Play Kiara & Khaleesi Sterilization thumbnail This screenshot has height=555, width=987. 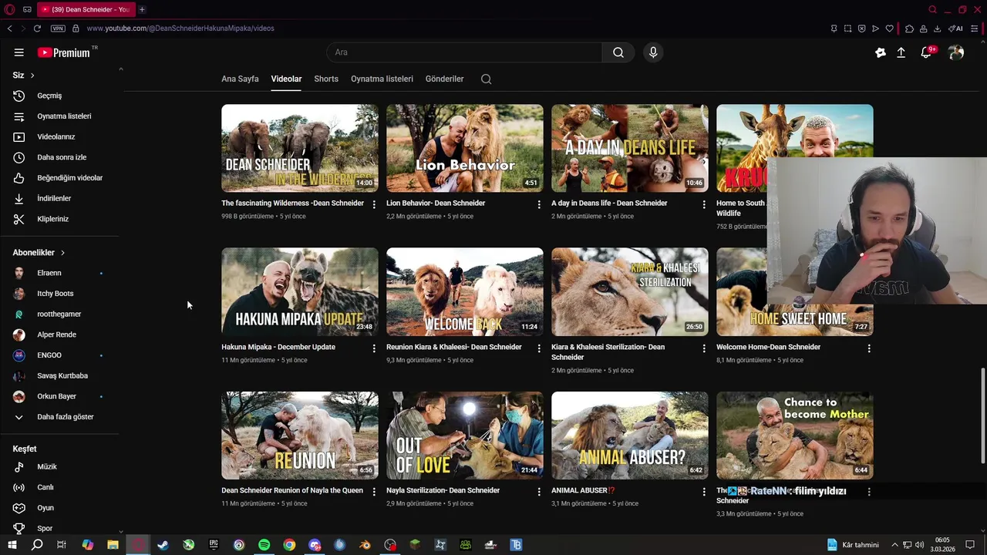[x=629, y=291]
